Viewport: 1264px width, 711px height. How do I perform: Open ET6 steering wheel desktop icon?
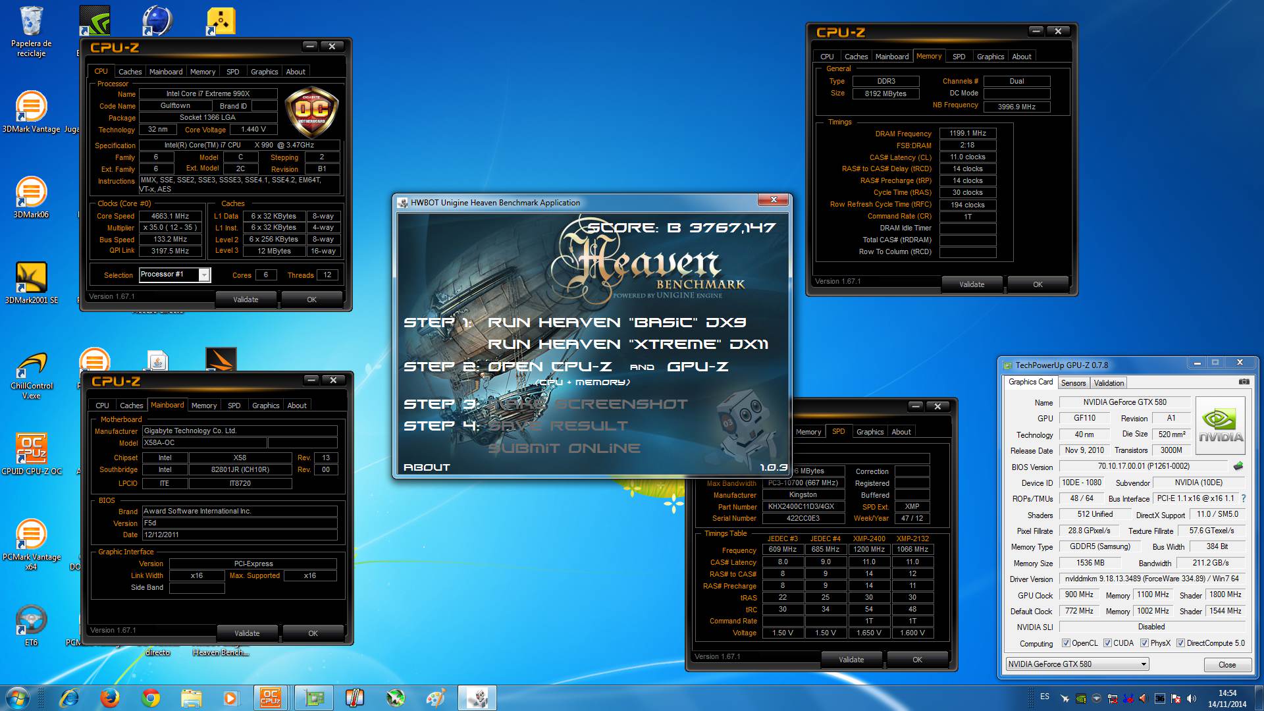31,625
